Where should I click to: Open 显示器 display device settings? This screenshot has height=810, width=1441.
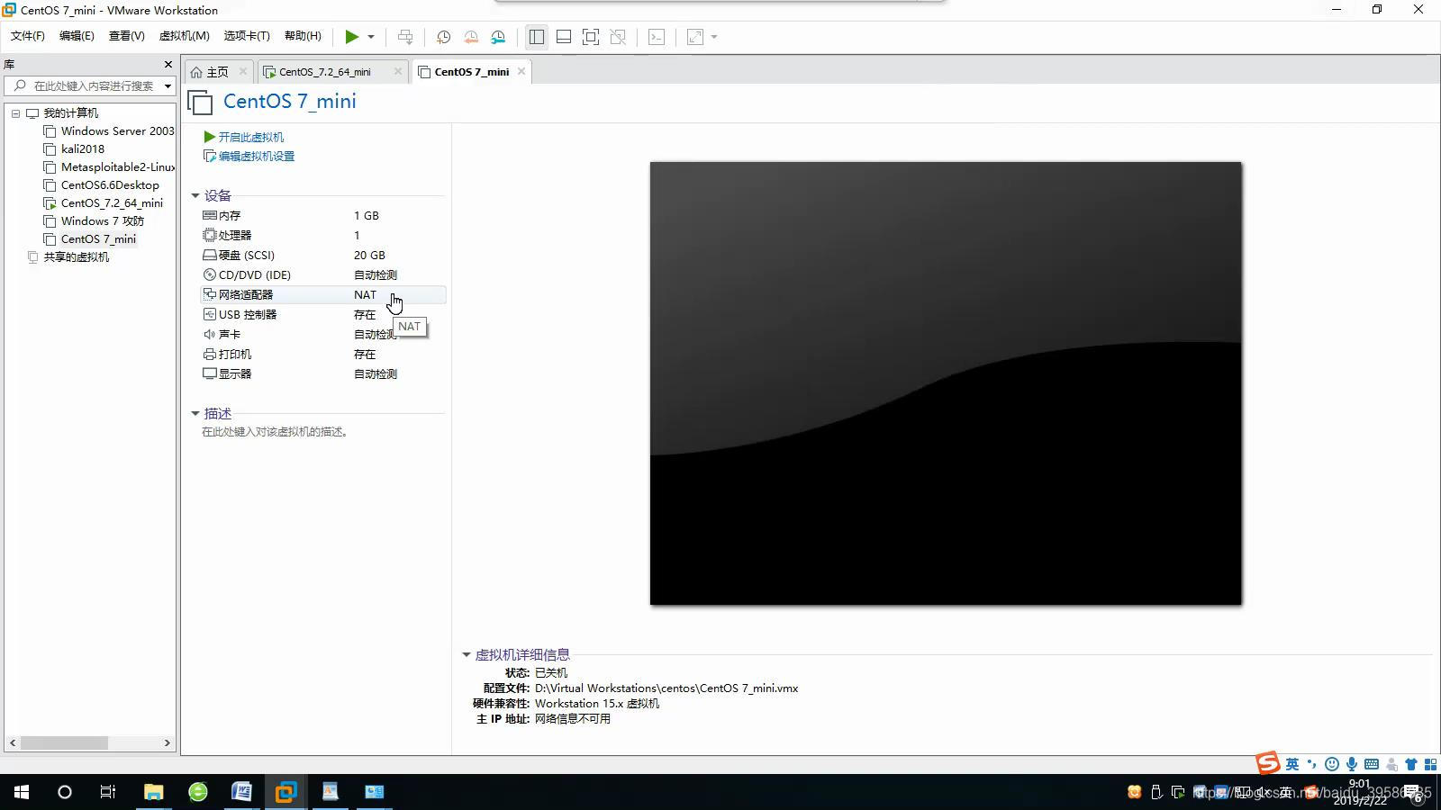pos(322,374)
